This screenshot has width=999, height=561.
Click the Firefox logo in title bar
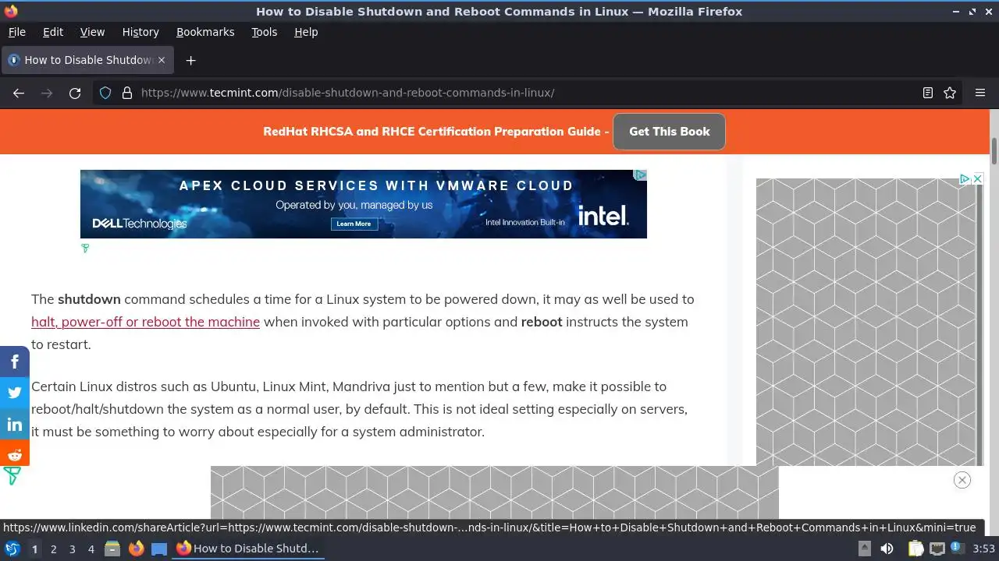[x=10, y=11]
